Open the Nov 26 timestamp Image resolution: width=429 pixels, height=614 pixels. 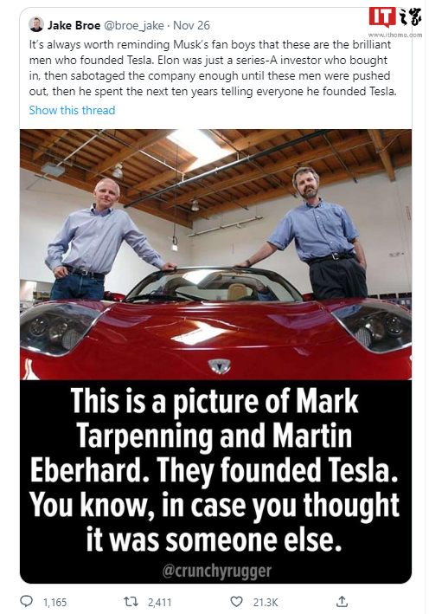[x=192, y=25]
